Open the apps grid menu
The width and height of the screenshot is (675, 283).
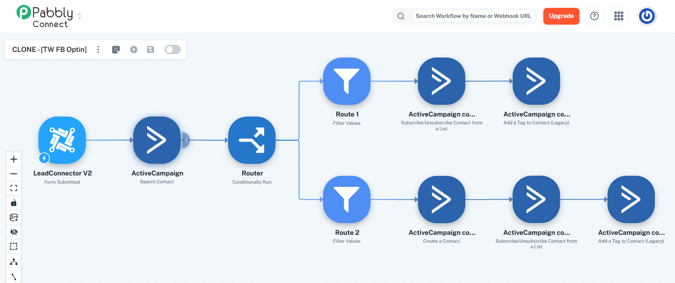[619, 16]
